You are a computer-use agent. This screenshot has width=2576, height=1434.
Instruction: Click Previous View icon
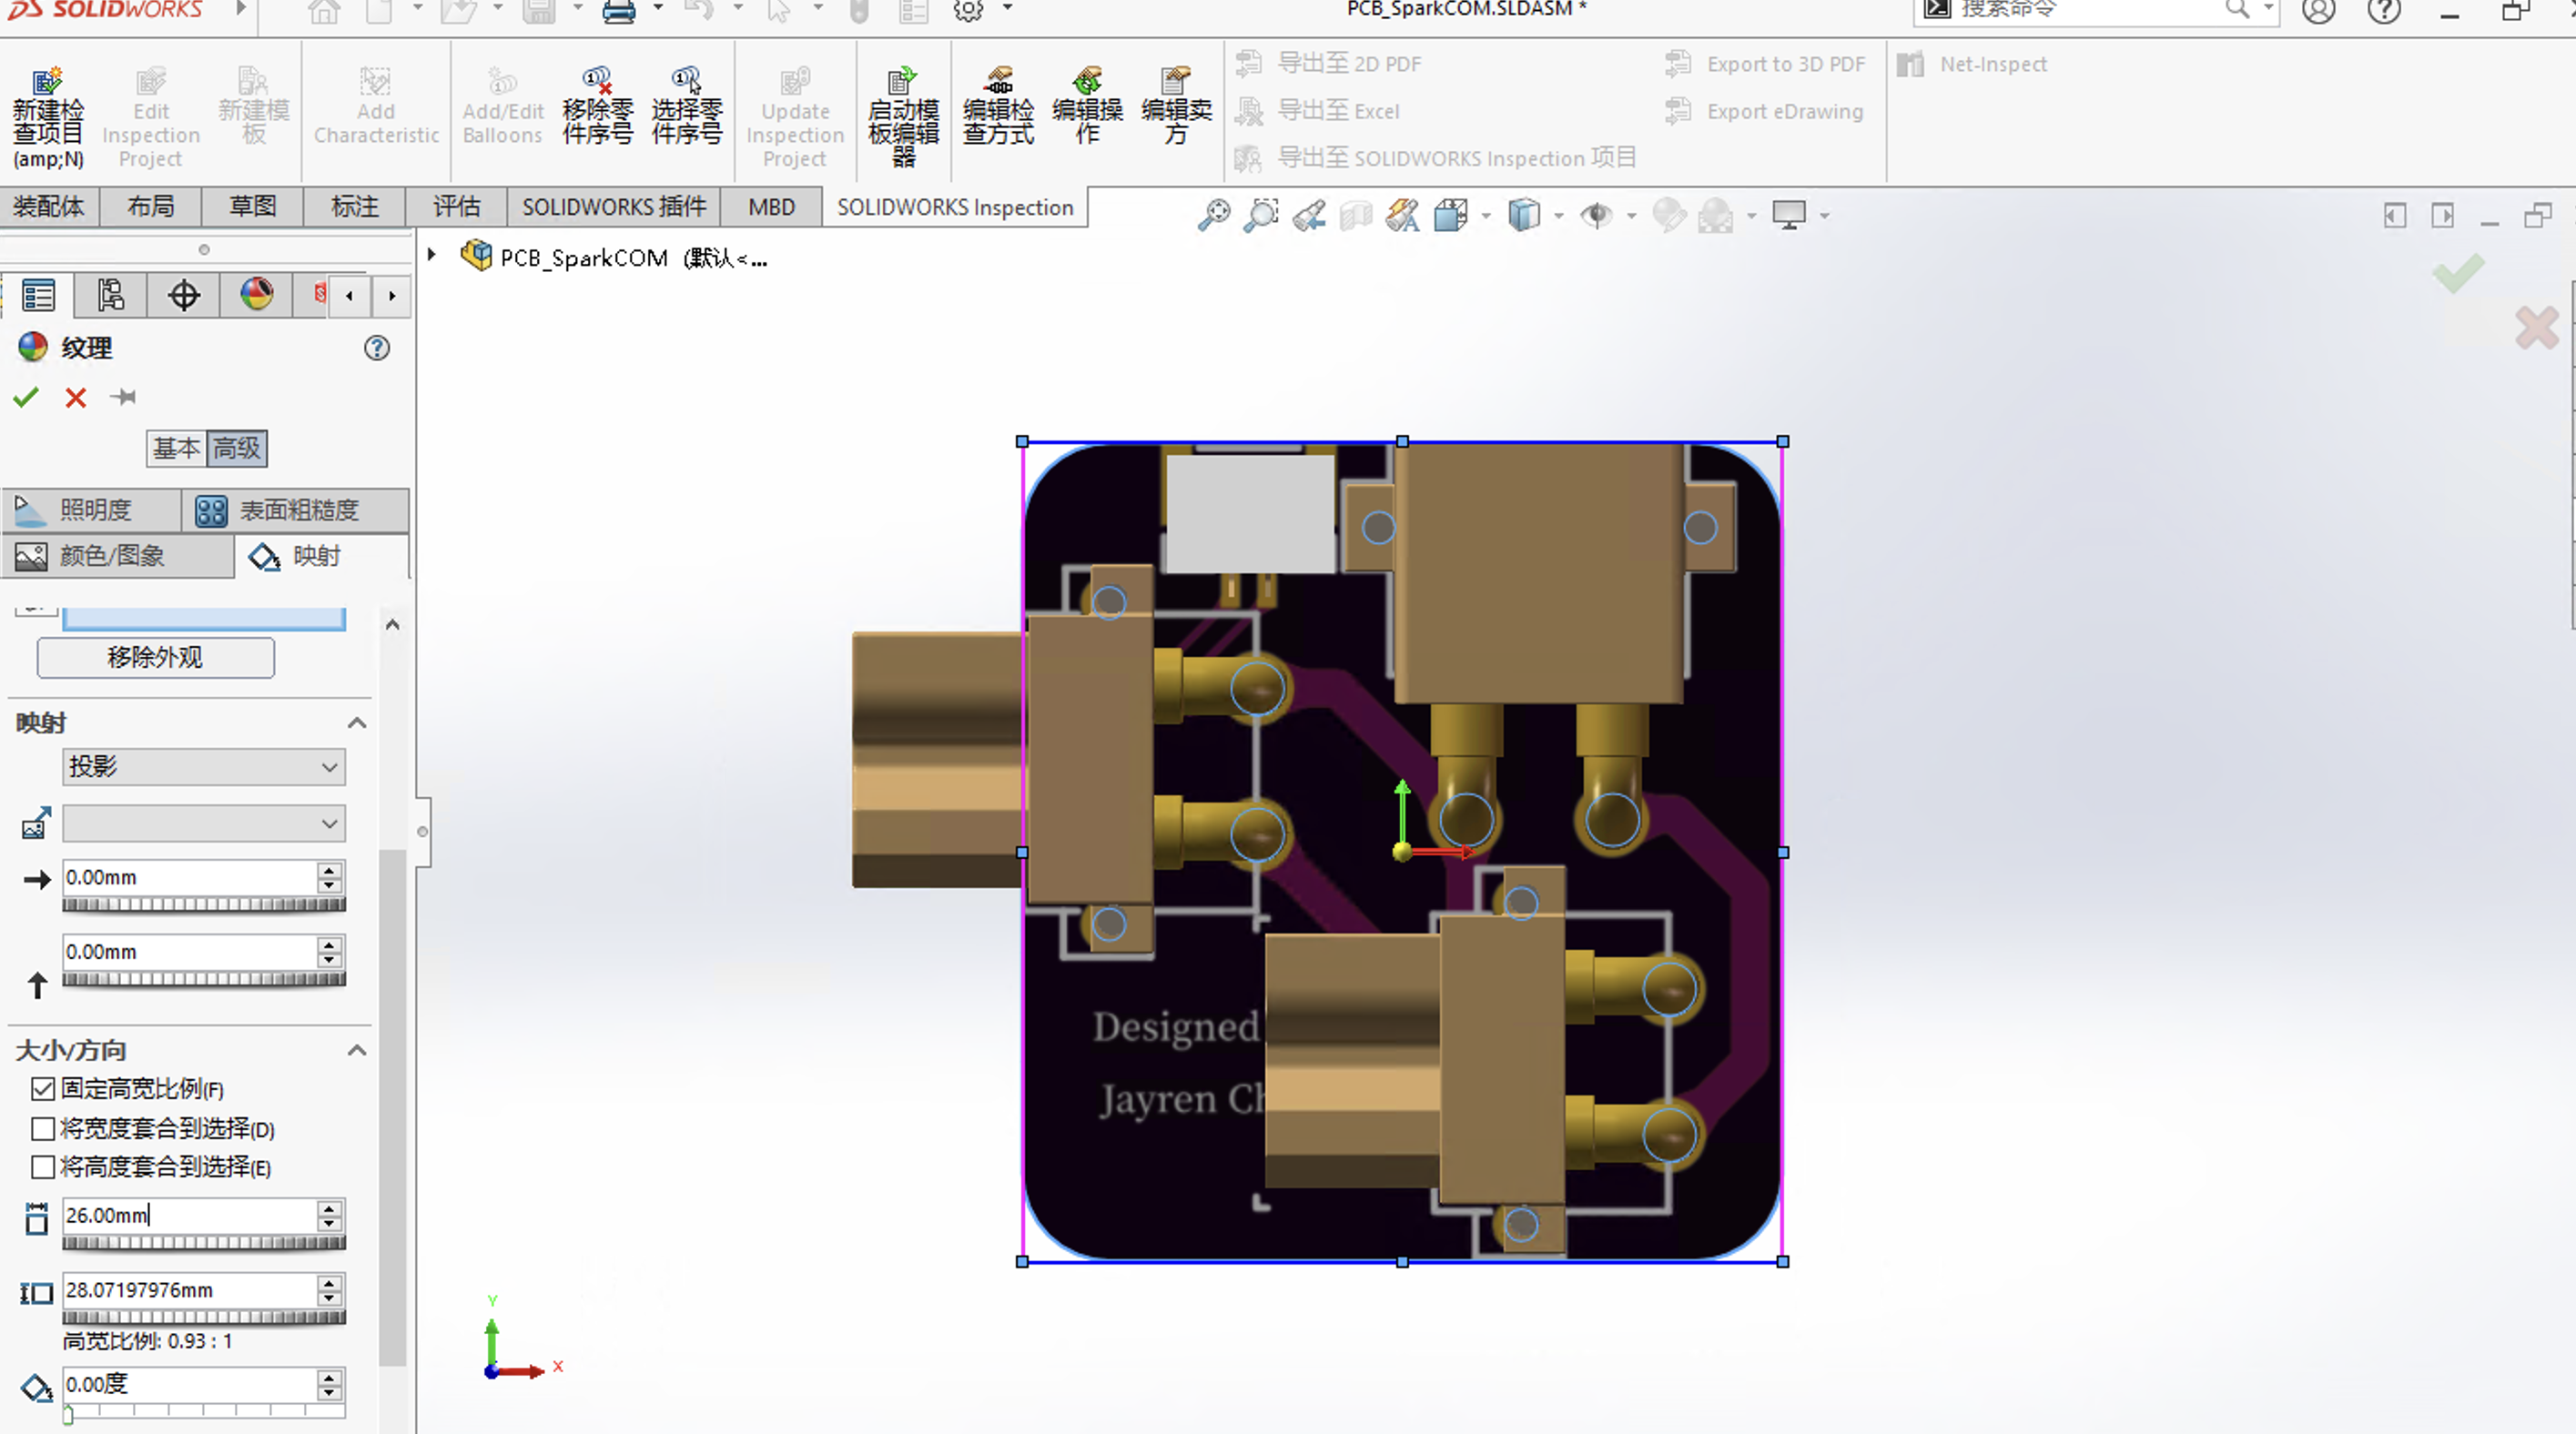[x=1309, y=215]
